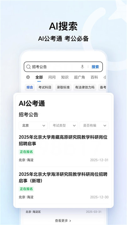Select the 录取标准 filter chip
Viewport: 127px width, 225px height.
(63, 87)
